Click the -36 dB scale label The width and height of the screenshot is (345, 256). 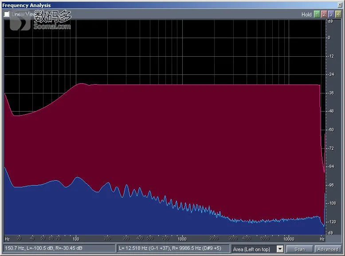331,93
